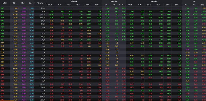Click KL 1 header under Bên mua
206x101 pixels.
click(x=97, y=5)
